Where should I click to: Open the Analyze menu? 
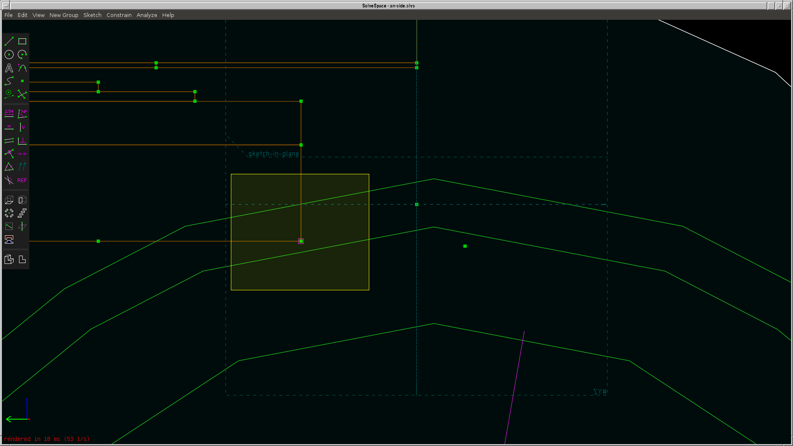pyautogui.click(x=147, y=15)
